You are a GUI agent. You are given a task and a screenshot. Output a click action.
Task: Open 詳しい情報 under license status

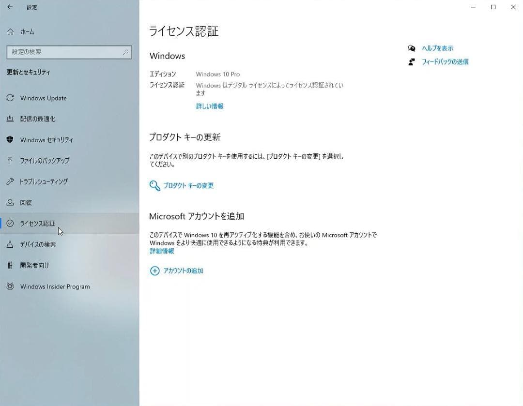click(209, 106)
